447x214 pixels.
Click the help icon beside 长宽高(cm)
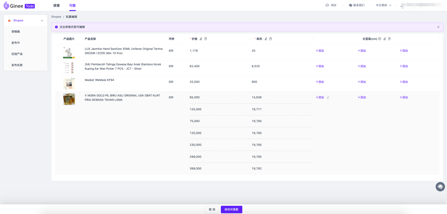pos(380,39)
